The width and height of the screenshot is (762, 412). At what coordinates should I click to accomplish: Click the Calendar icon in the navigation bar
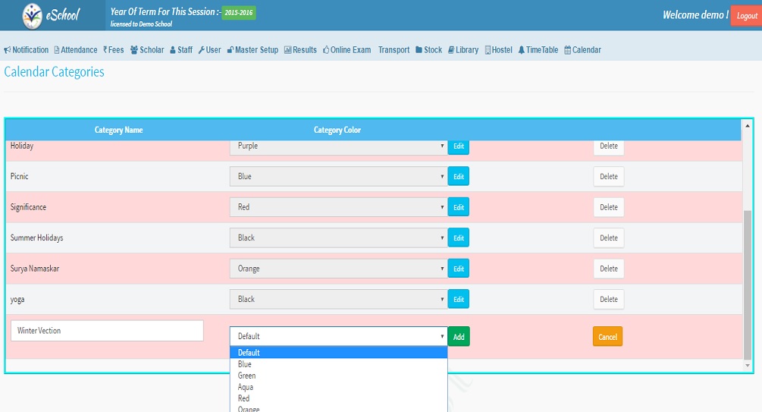click(x=567, y=50)
